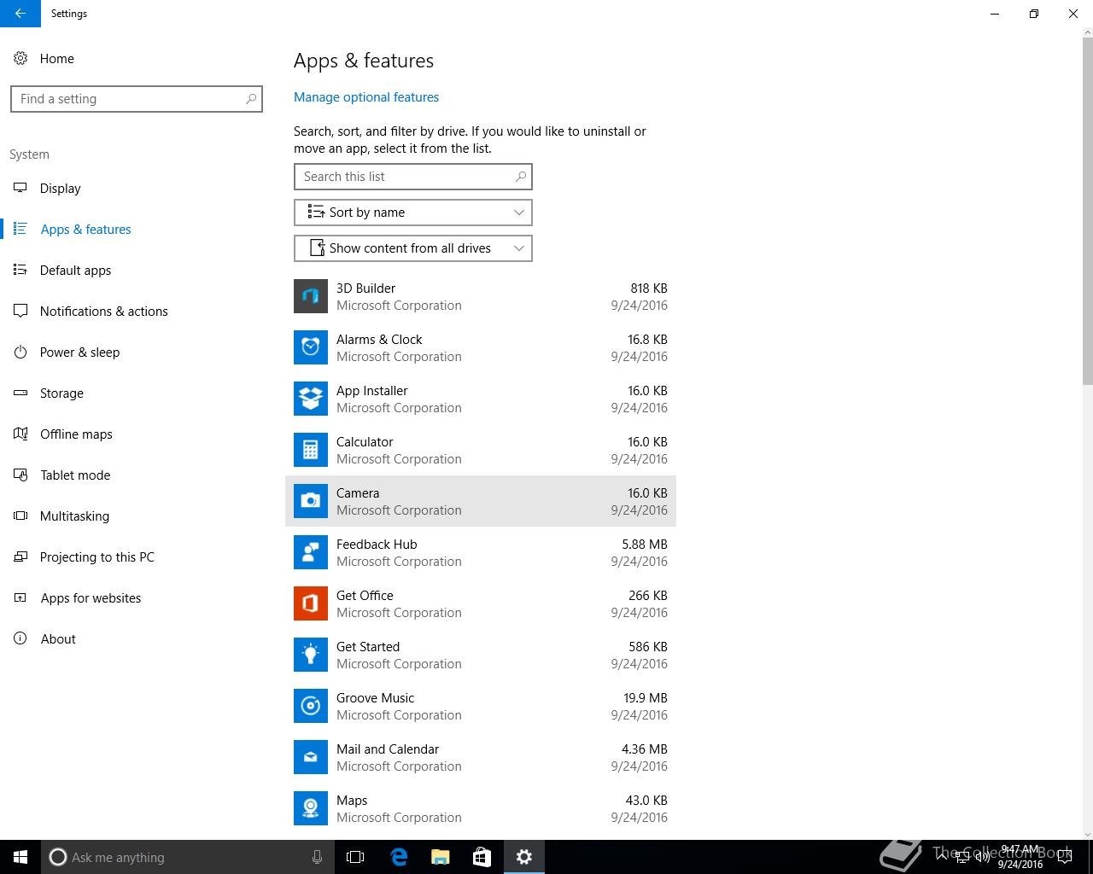Viewport: 1093px width, 874px height.
Task: Go back with the Settings back arrow
Action: point(20,14)
